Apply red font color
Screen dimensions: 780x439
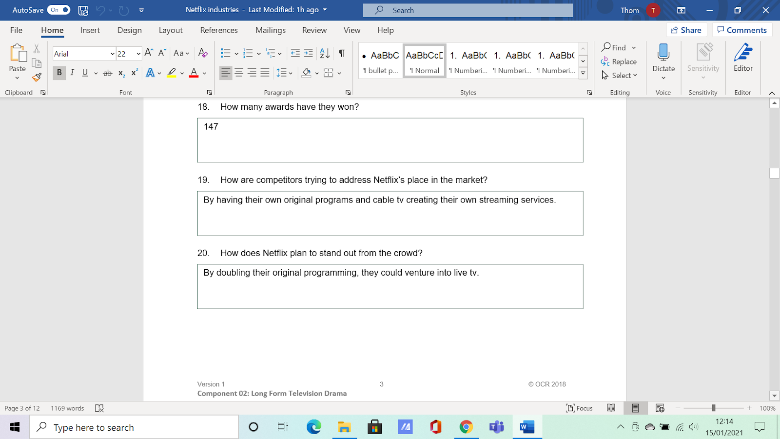click(x=194, y=73)
